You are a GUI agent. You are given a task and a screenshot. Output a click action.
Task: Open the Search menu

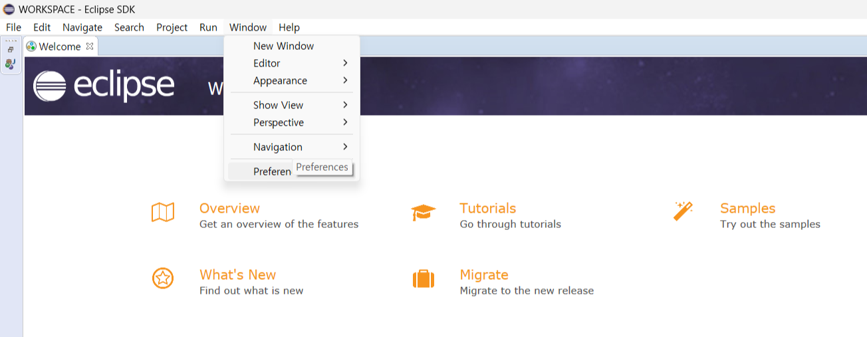129,27
